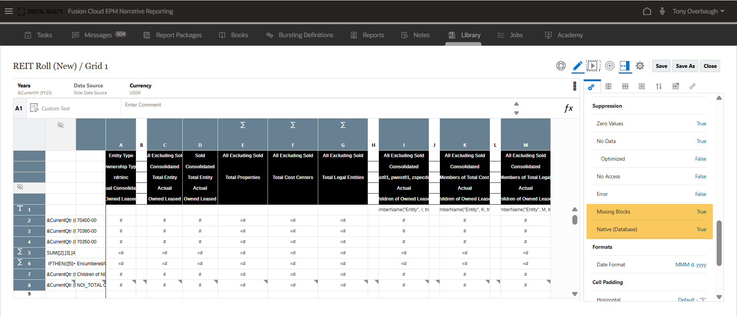
Task: Switch to Report Packages tab
Action: click(173, 35)
